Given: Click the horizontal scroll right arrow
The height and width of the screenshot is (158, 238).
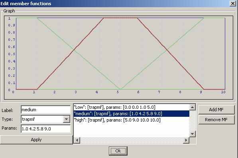Looking at the screenshot, I should click(186, 140).
